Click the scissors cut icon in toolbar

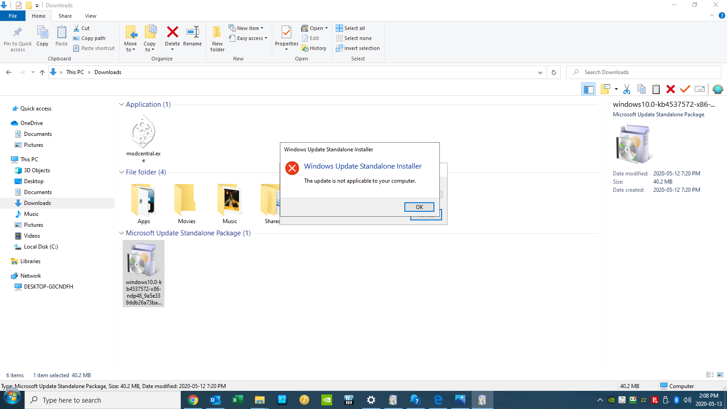coord(627,89)
